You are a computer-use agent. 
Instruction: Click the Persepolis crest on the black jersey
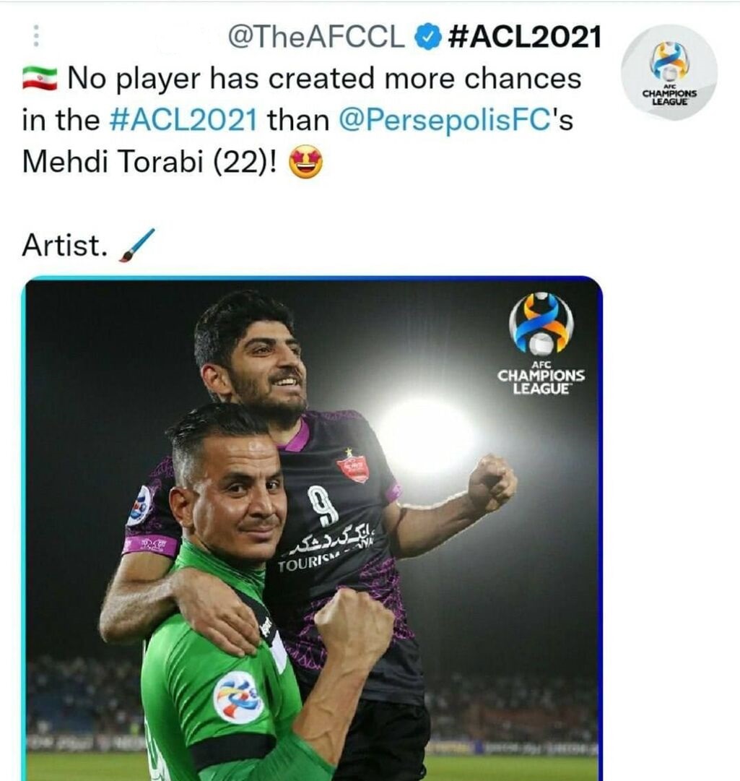click(353, 466)
